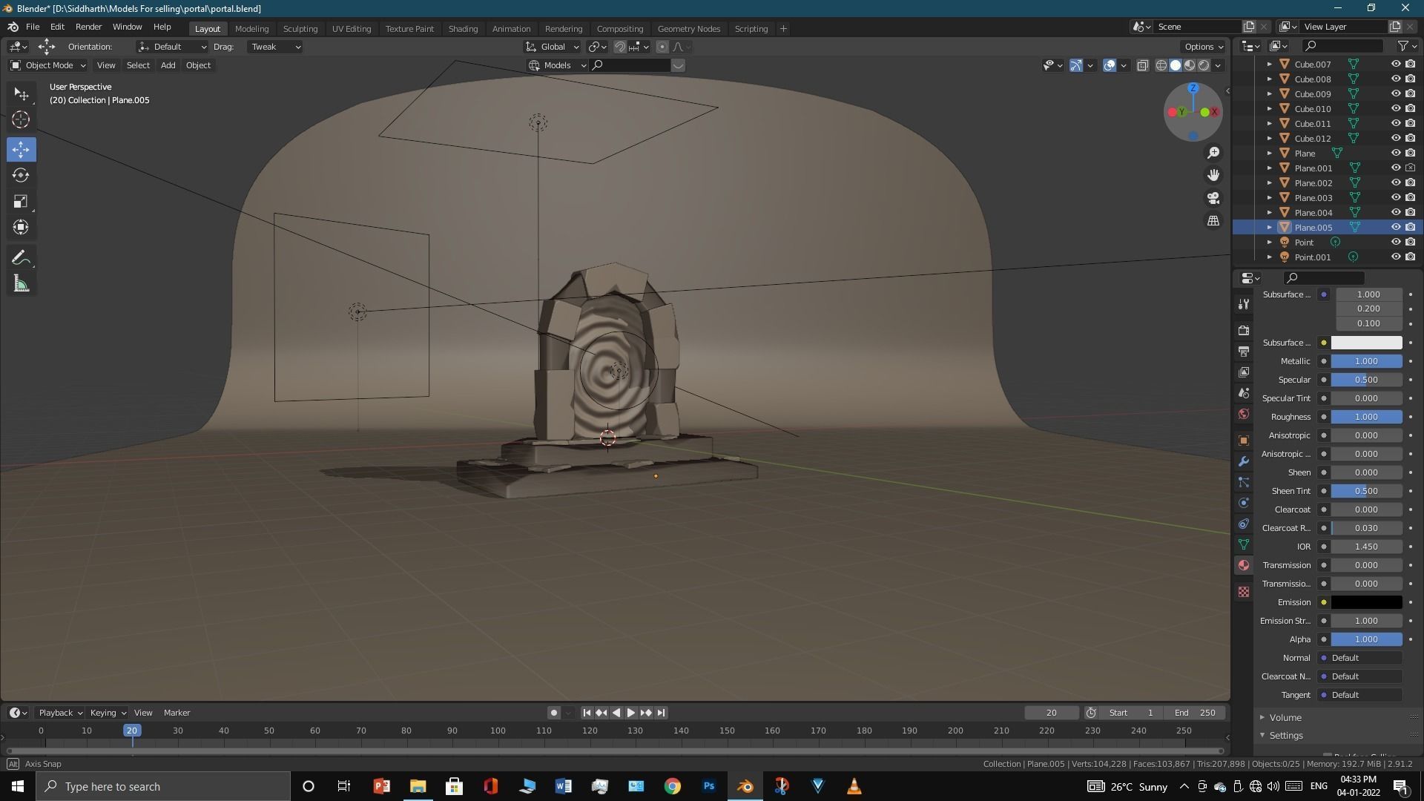Open the Render properties tab
Viewport: 1424px width, 801px height.
(1244, 330)
